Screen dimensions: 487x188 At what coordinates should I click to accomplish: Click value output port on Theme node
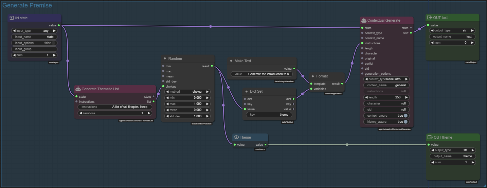coord(266,144)
